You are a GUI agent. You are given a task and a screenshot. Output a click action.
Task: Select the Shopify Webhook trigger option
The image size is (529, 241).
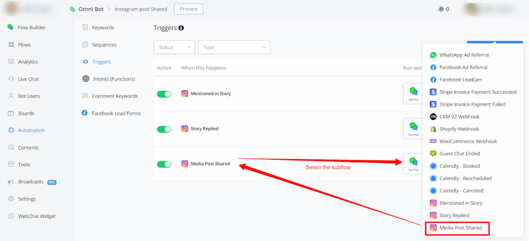(459, 129)
